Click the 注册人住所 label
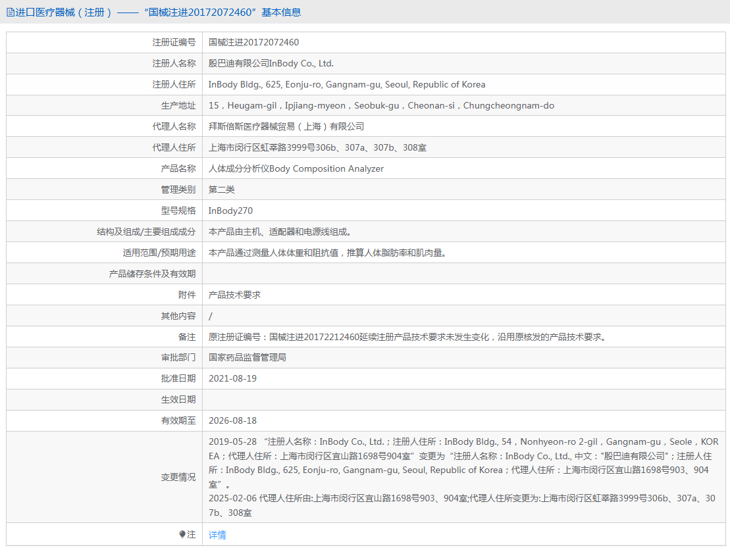This screenshot has height=552, width=730. coord(174,85)
